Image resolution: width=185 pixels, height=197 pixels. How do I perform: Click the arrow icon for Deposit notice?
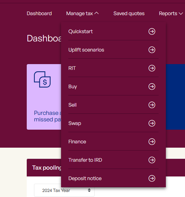[152, 178]
